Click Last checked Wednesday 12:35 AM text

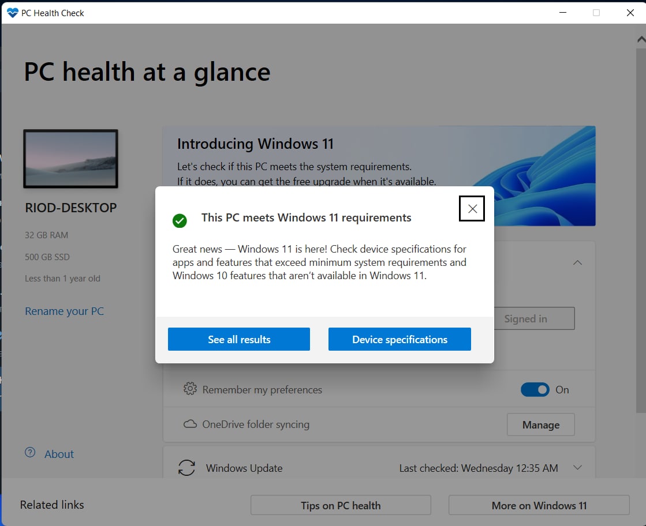(x=479, y=468)
